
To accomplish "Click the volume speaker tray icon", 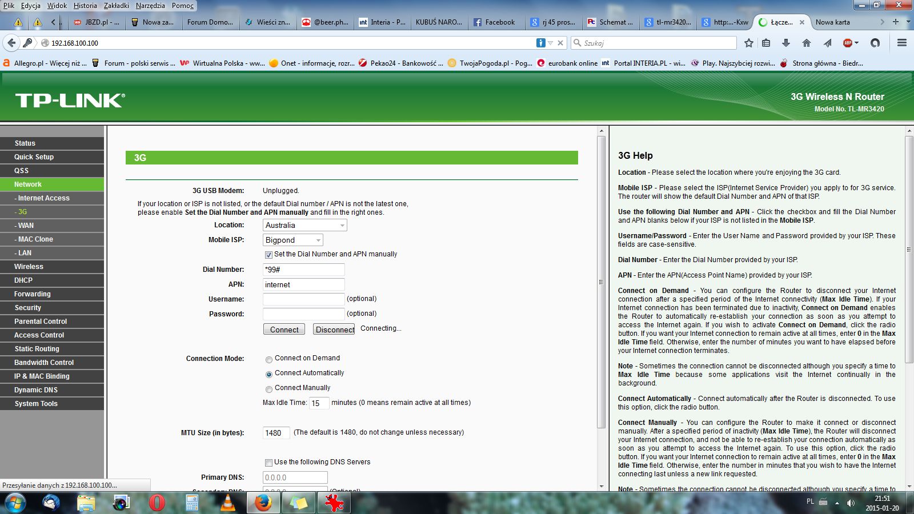I will click(851, 503).
